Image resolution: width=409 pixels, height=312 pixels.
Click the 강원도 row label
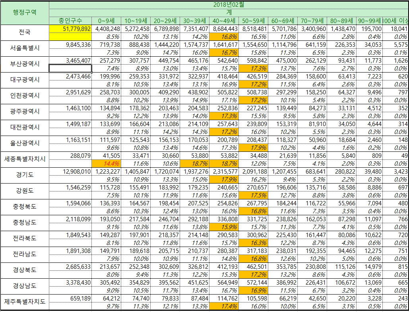(25, 191)
